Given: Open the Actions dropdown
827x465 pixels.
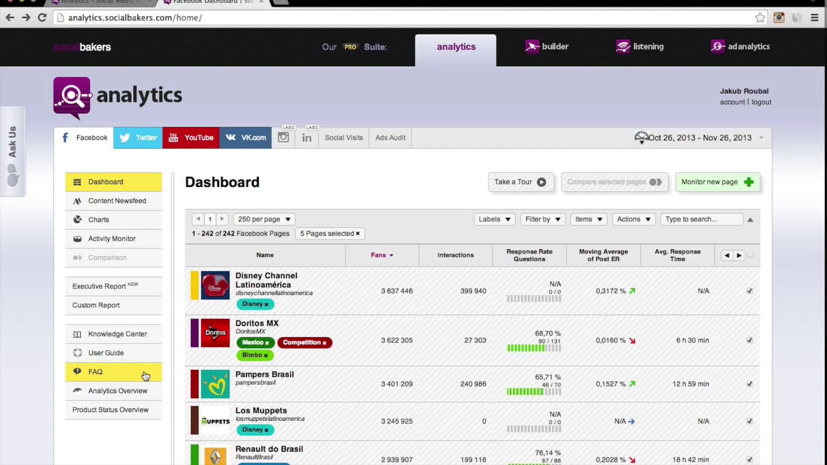Looking at the screenshot, I should click(634, 219).
